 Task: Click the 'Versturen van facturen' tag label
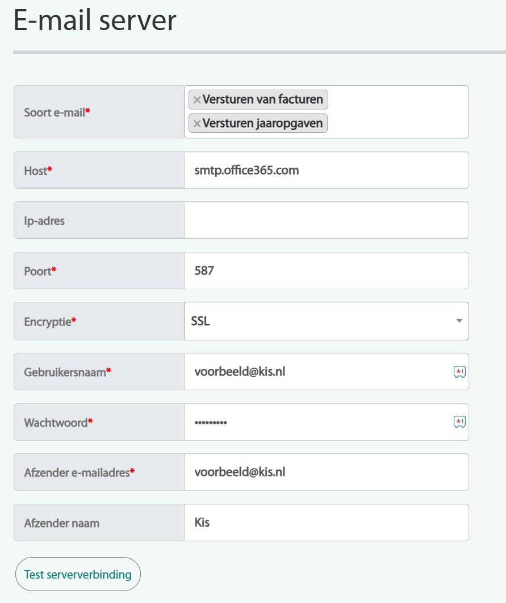(262, 100)
